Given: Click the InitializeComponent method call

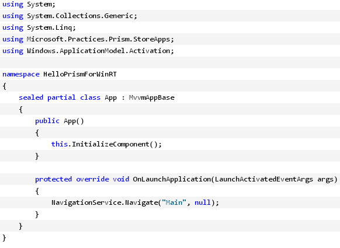Looking at the screenshot, I should coord(110,145).
